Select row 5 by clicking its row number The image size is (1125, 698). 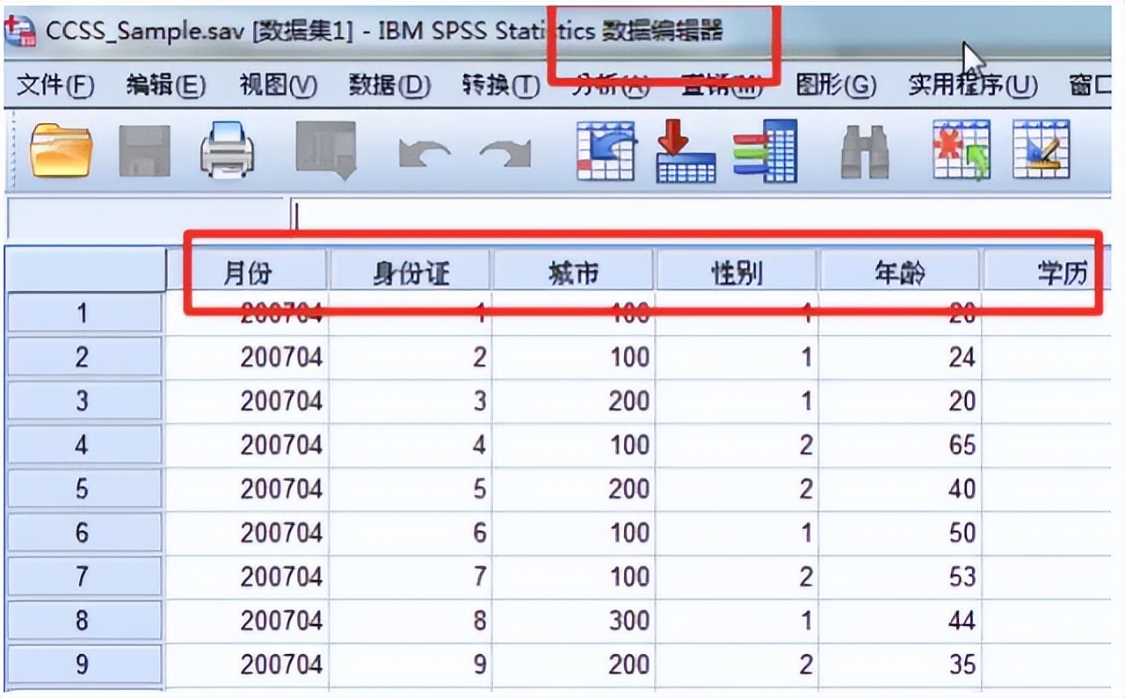(83, 488)
